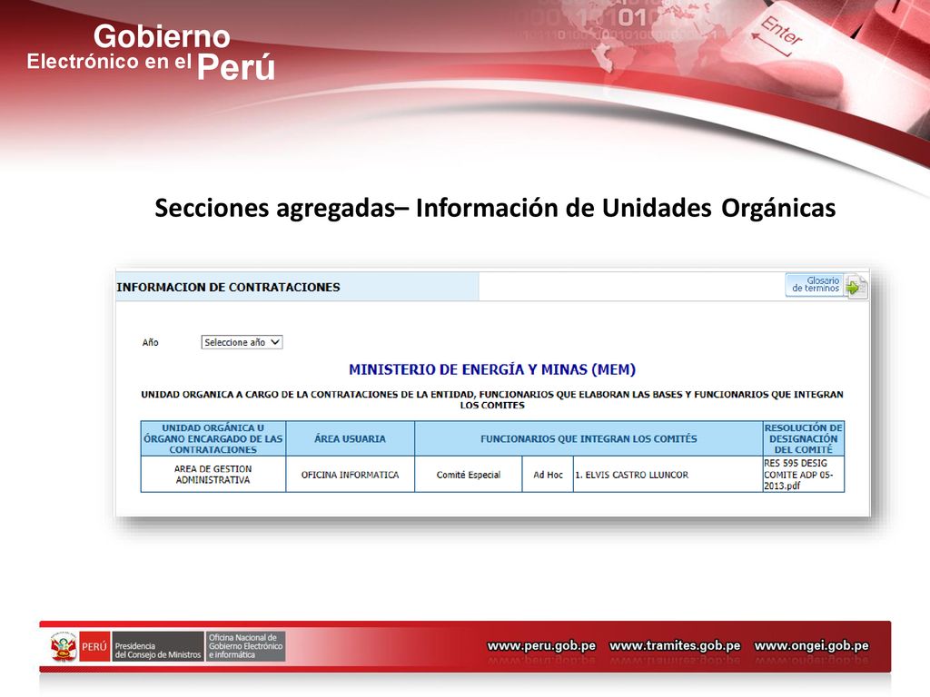Click 'UNIDAD ORGÁNICA U ÓRGANO ENCARGADO' column header
Image resolution: width=930 pixels, height=697 pixels.
coord(213,438)
